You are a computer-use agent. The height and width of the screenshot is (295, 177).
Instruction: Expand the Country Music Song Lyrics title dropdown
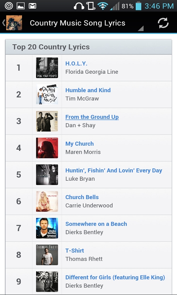[x=141, y=28]
